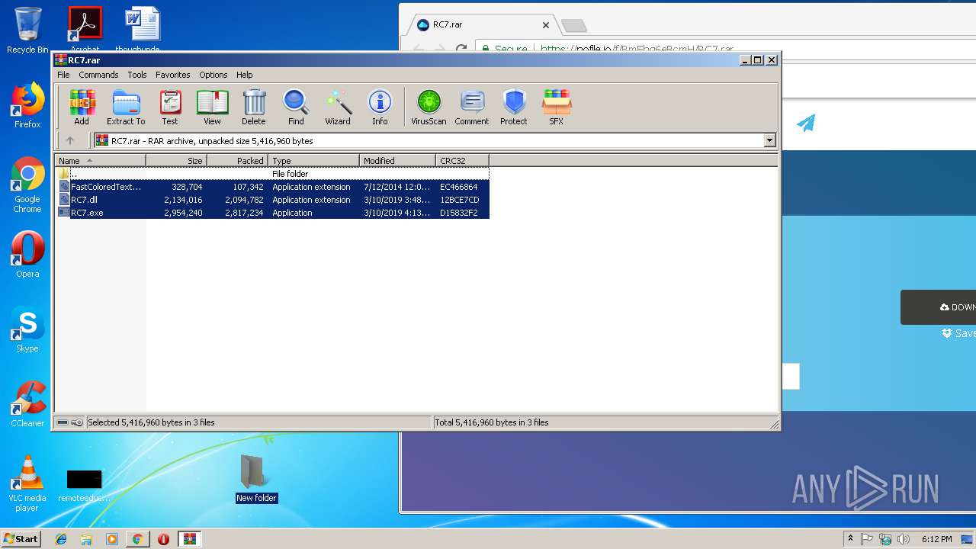
Task: Click the key password icon in status bar
Action: pyautogui.click(x=77, y=422)
